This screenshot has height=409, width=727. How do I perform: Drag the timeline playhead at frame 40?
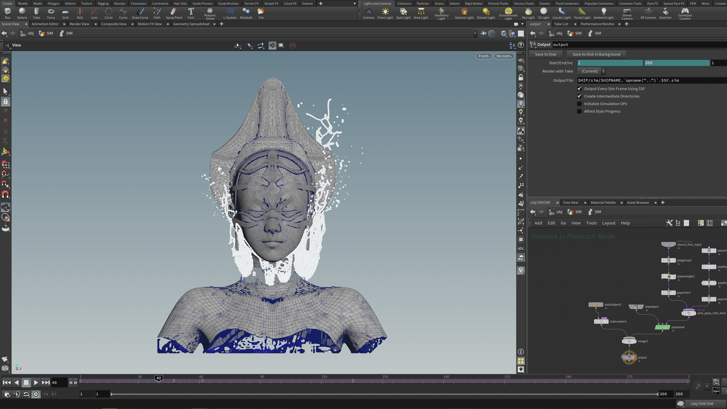159,378
